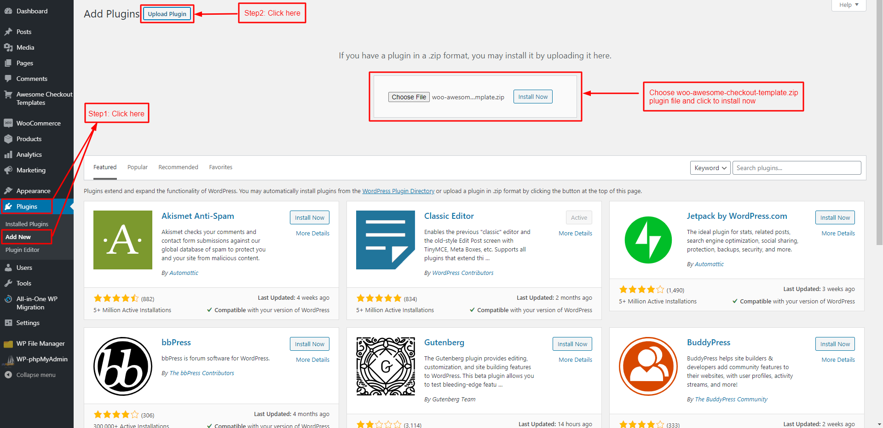Click the Plugins plug icon

(x=8, y=206)
